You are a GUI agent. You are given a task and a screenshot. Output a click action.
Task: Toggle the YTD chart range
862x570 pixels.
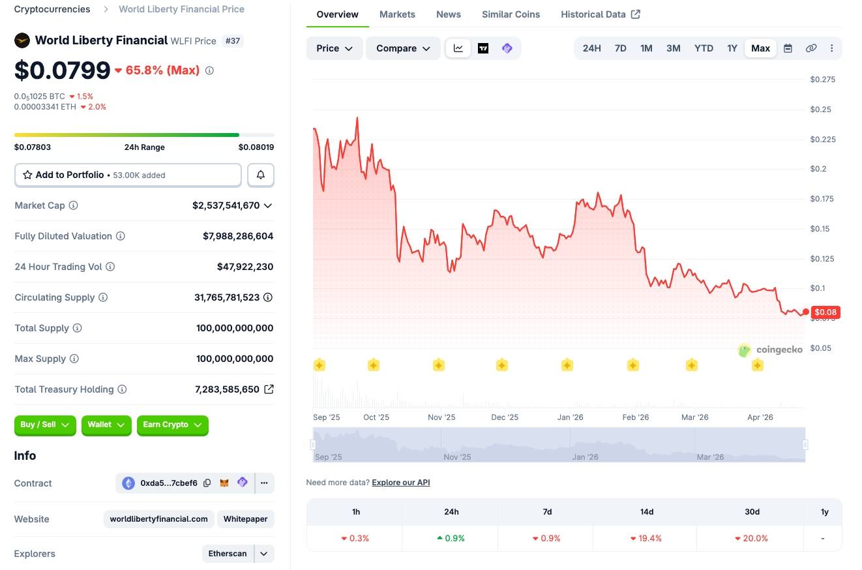(x=704, y=48)
